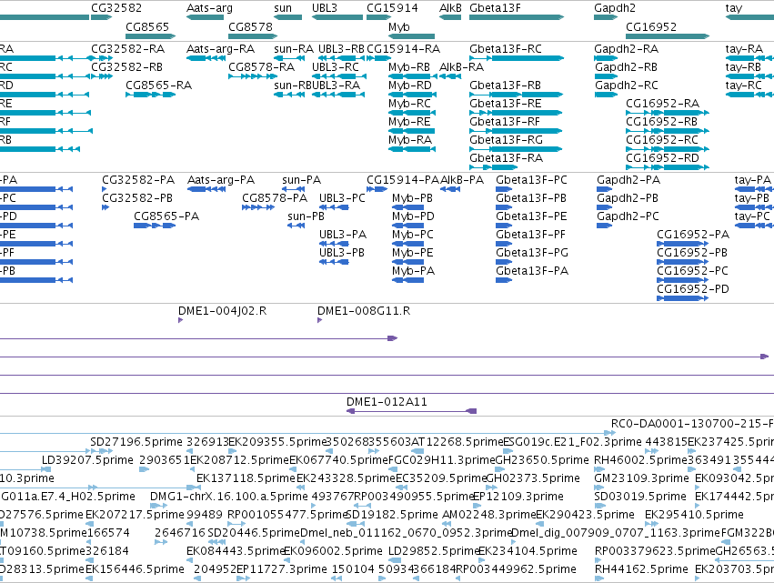774x583 pixels.
Task: Select the AlkB gene feature
Action: click(450, 17)
